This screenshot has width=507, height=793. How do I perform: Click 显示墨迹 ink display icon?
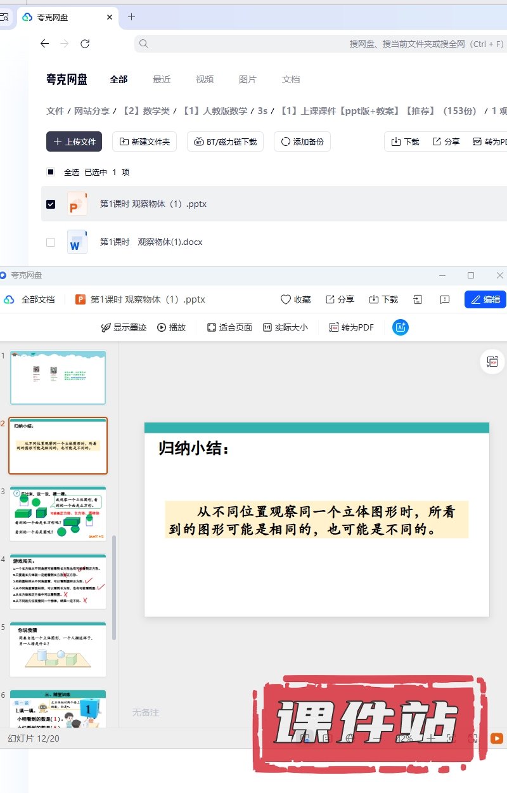click(x=106, y=327)
